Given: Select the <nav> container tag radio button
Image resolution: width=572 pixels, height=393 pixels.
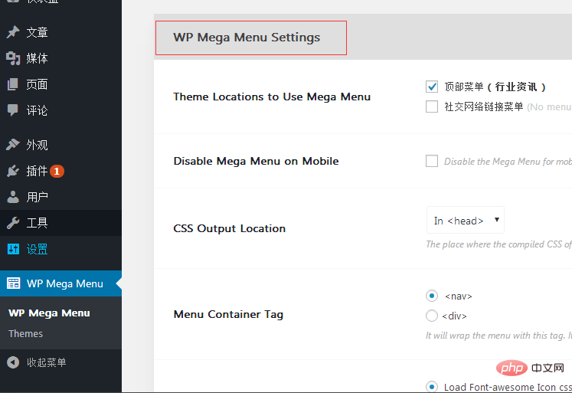Looking at the screenshot, I should [x=432, y=296].
